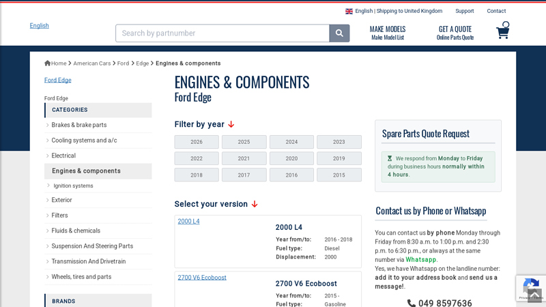546x307 pixels.
Task: Open MAKE MODELS model list
Action: (388, 33)
